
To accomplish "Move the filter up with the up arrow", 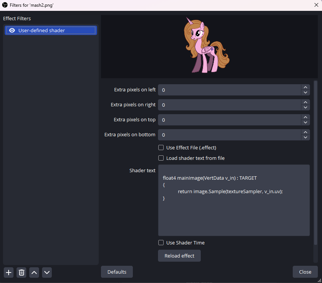I will tap(34, 273).
